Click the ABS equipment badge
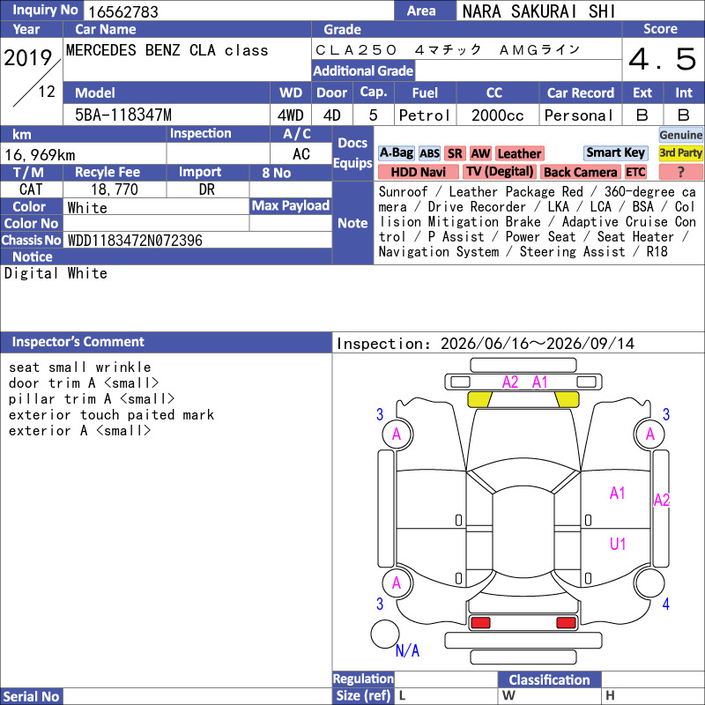The width and height of the screenshot is (705, 705). [x=429, y=153]
